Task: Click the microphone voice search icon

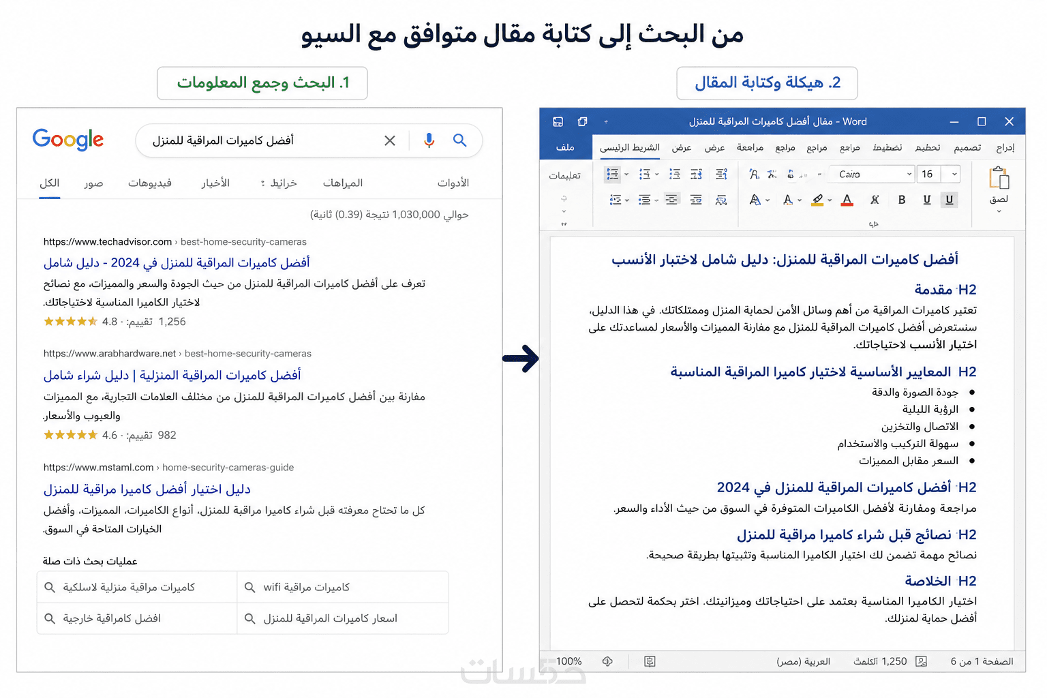Action: (x=429, y=140)
